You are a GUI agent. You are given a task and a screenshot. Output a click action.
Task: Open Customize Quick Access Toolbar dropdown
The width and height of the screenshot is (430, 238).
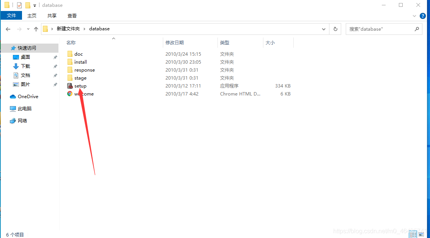coord(35,5)
